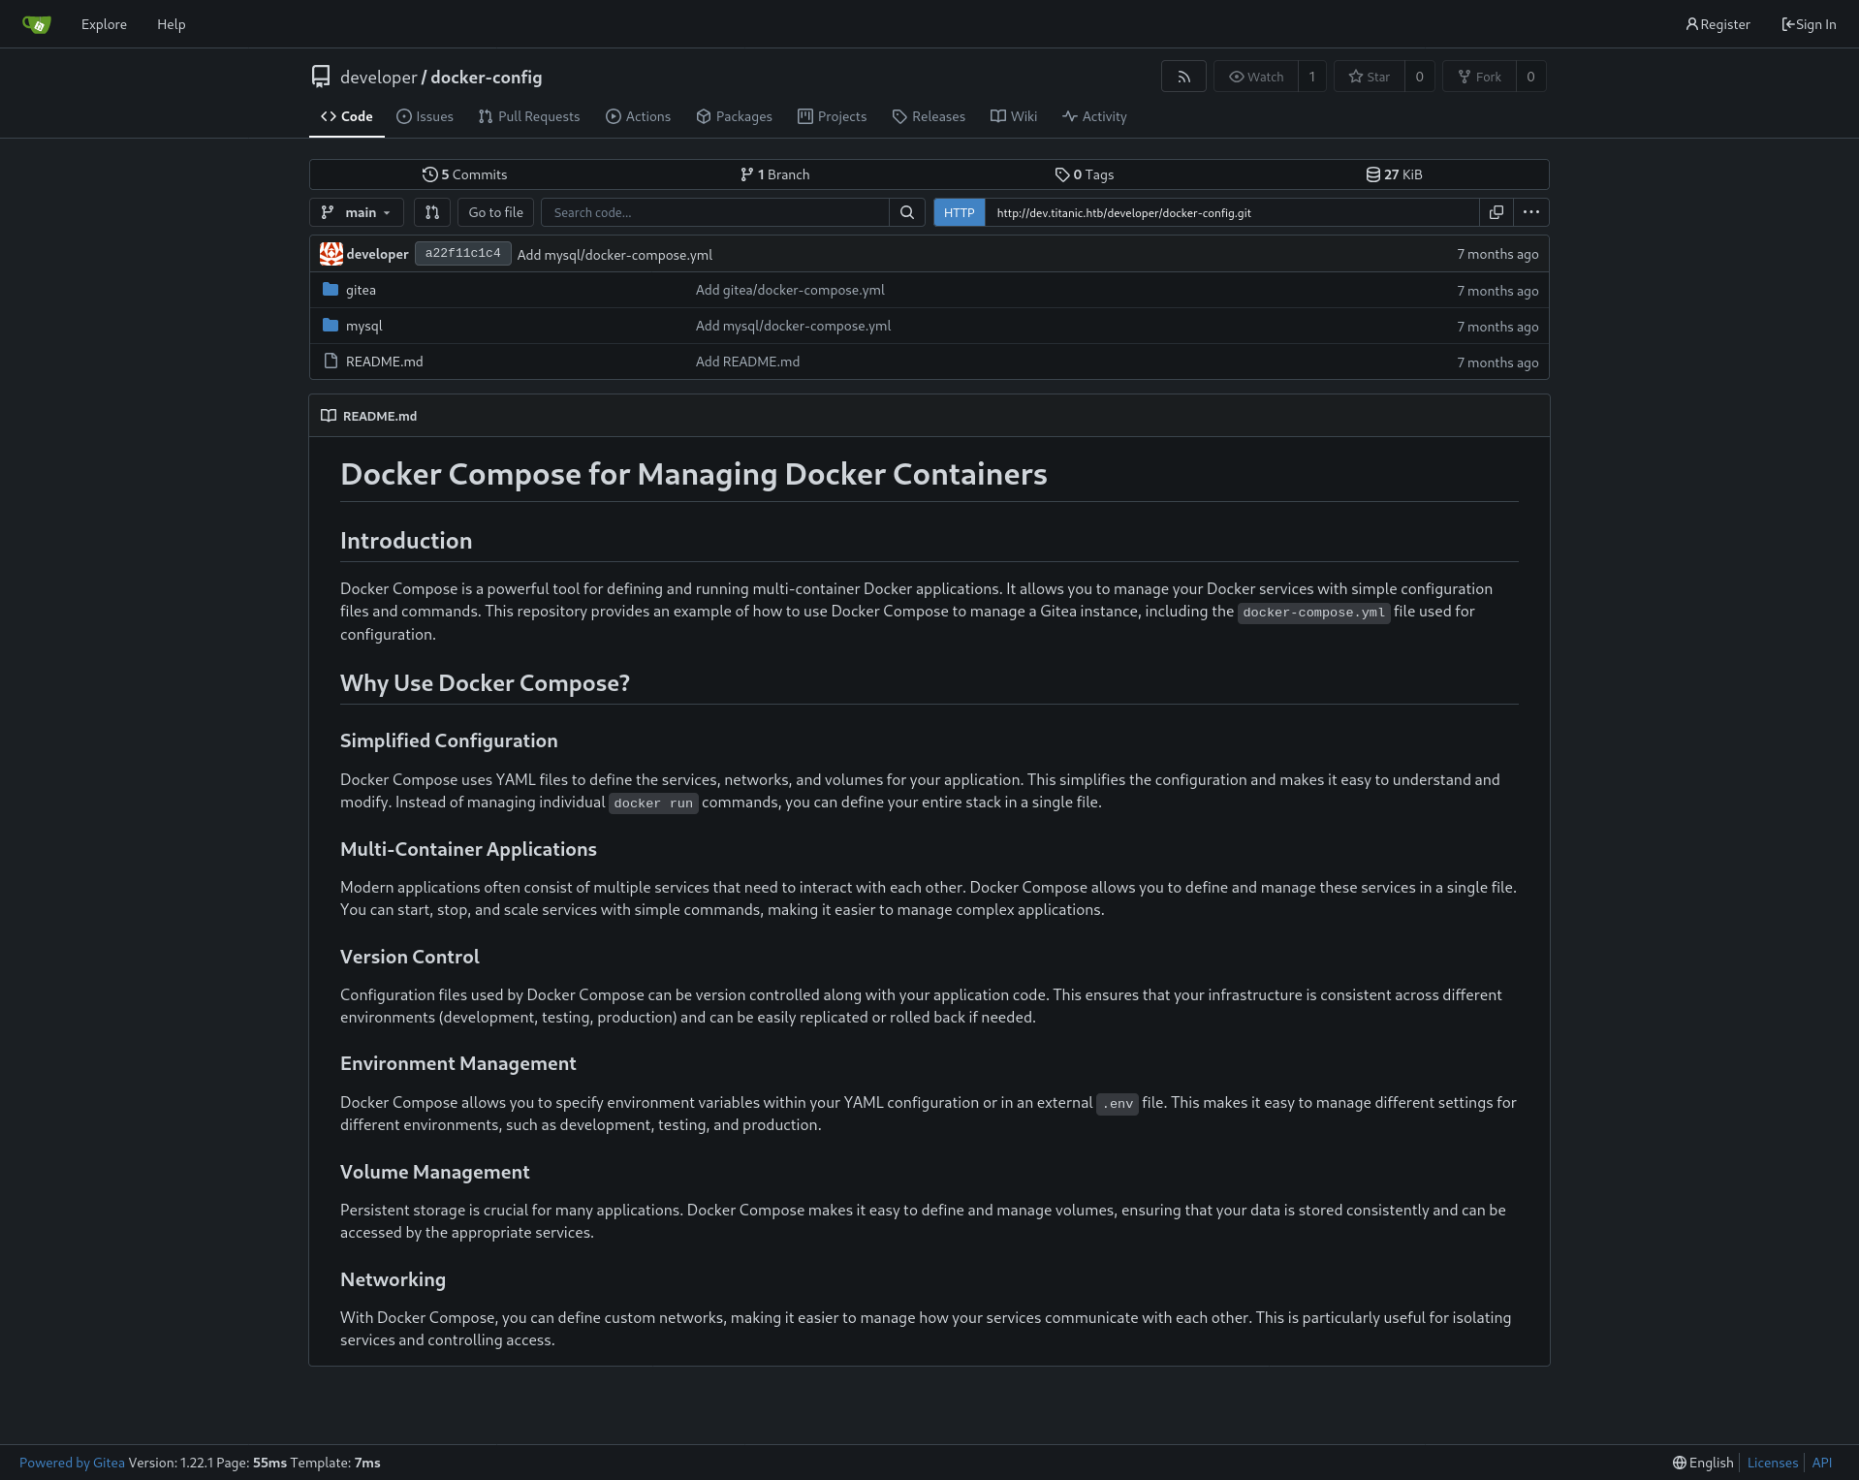This screenshot has height=1480, width=1859.
Task: Click the forks count 0
Action: click(1530, 77)
